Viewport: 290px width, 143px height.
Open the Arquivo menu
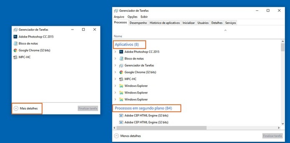coord(119,17)
